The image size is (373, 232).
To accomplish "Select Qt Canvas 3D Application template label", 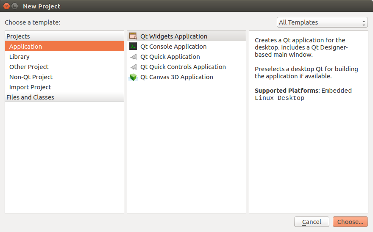I will click(177, 77).
